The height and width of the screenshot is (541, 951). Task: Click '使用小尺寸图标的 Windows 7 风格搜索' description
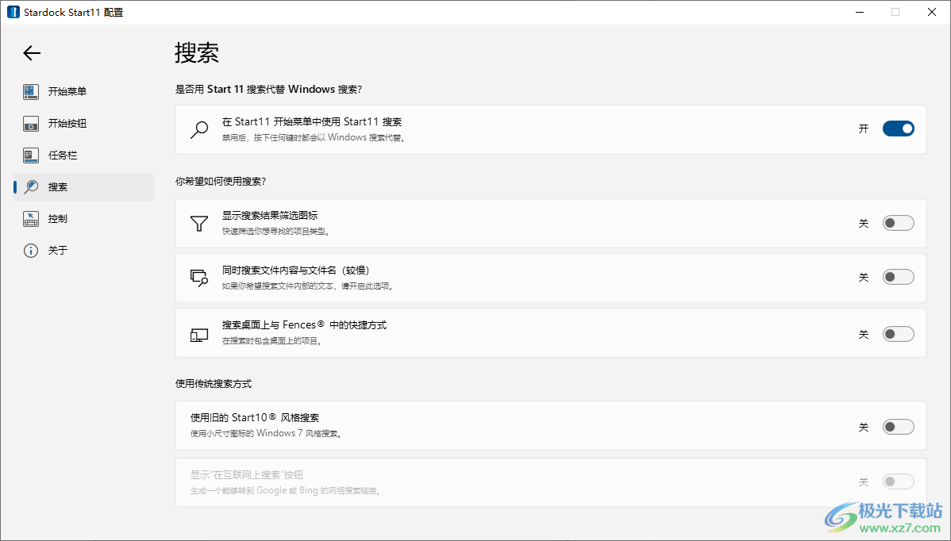coord(266,434)
